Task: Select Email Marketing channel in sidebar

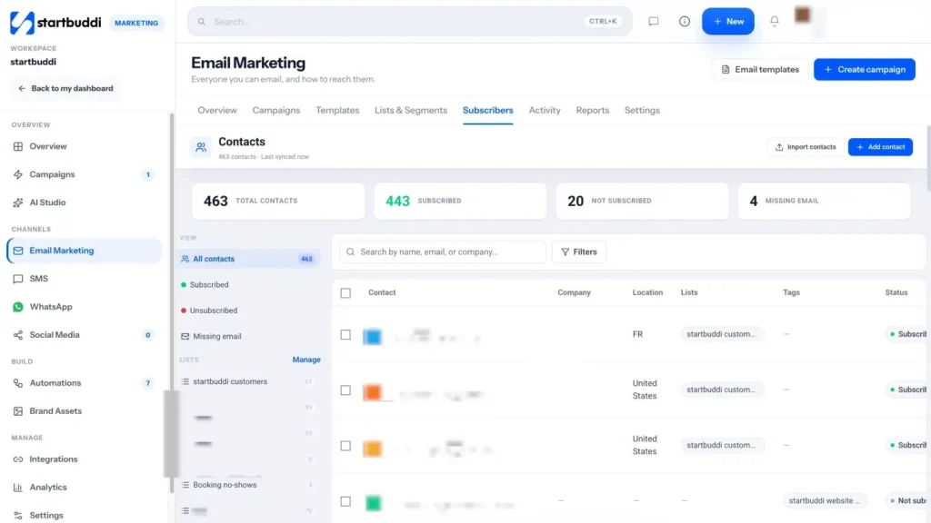Action: [84, 251]
